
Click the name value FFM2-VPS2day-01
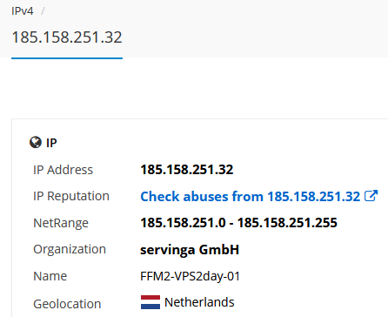[191, 276]
